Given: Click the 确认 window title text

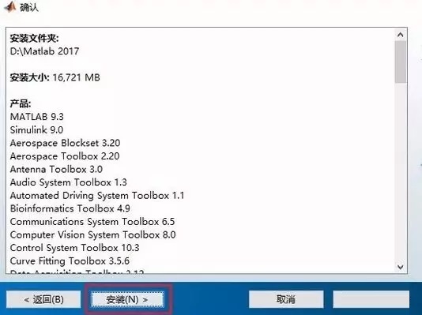Looking at the screenshot, I should coord(29,7).
